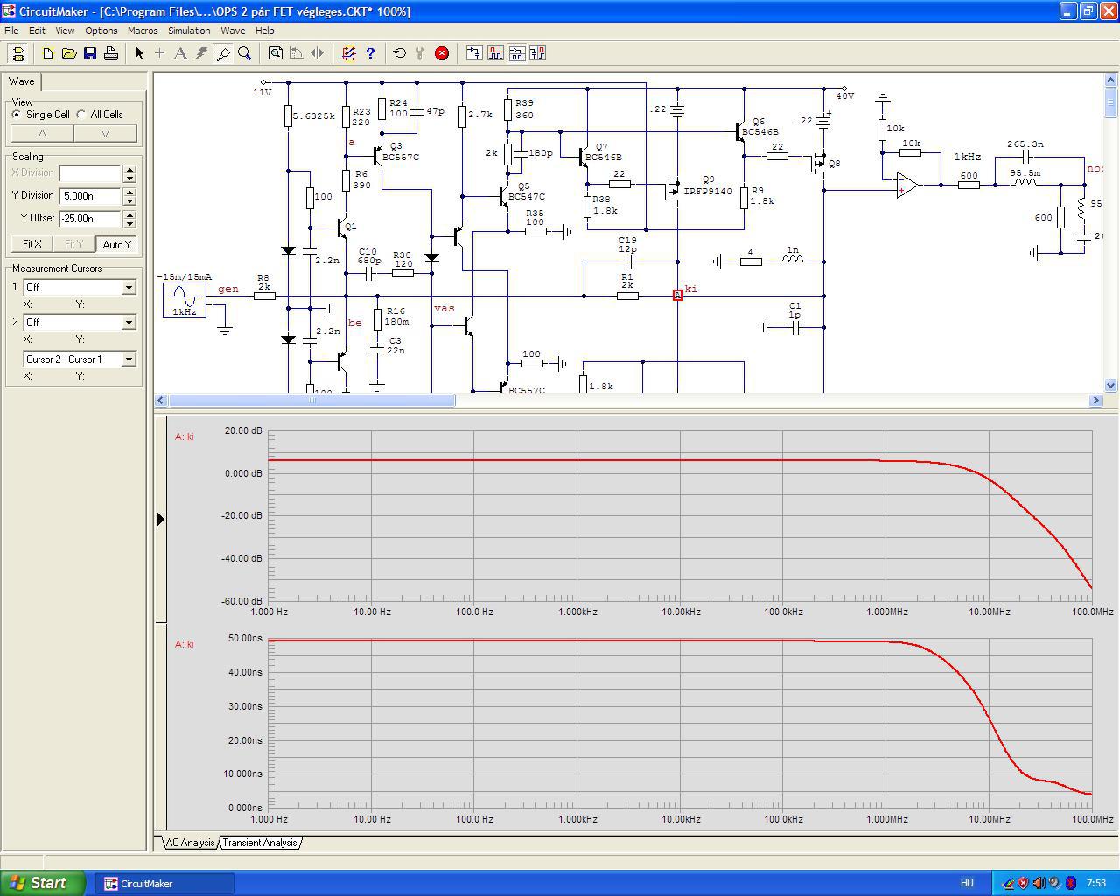Click the mirror component icon
This screenshot has height=896, width=1120.
coord(318,53)
